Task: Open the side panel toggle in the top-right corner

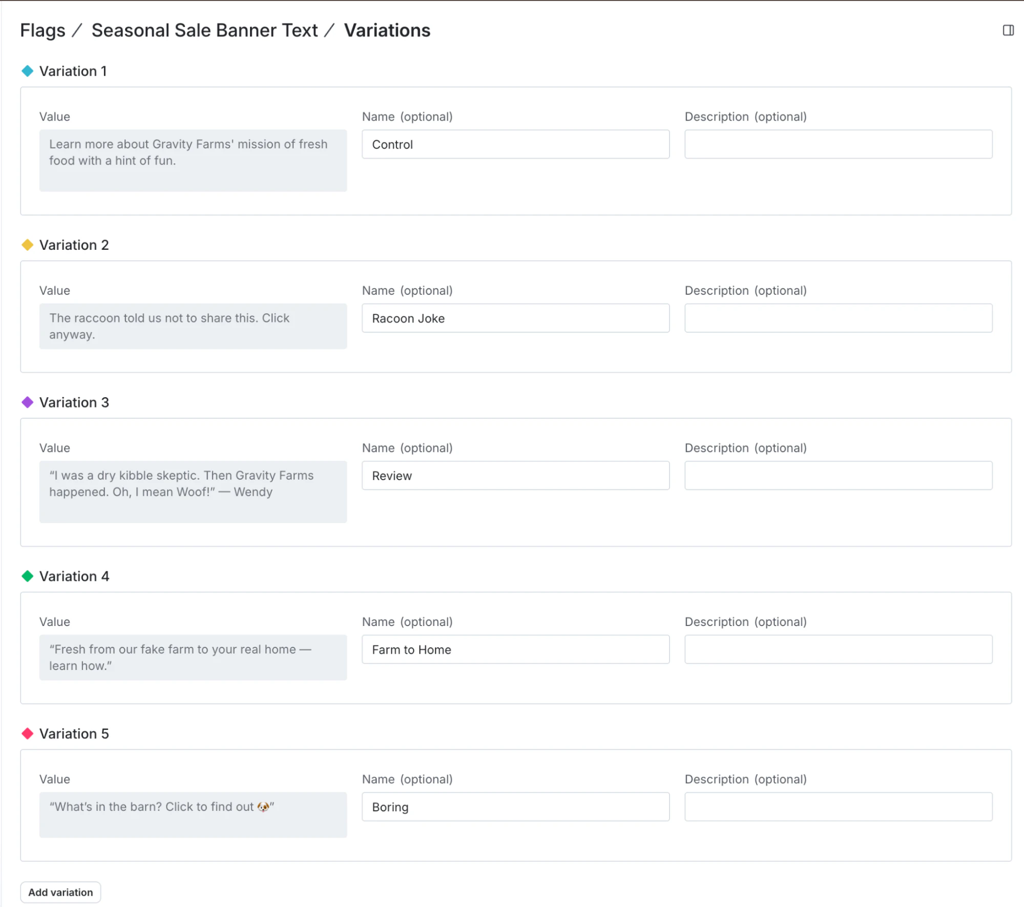Action: point(1008,30)
